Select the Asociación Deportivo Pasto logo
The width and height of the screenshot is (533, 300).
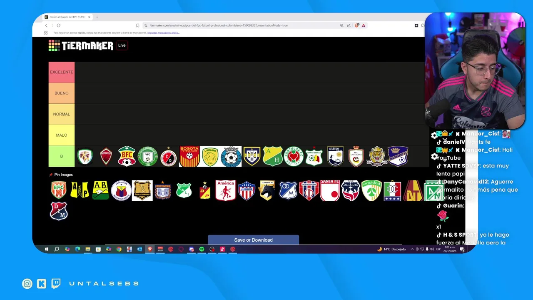pyautogui.click(x=121, y=190)
